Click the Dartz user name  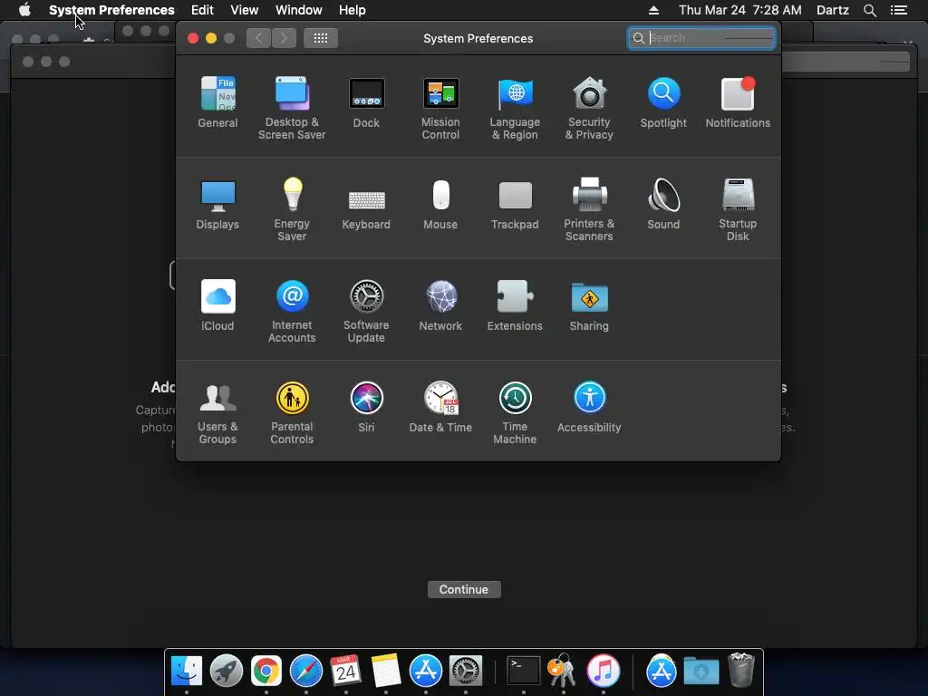pyautogui.click(x=833, y=10)
